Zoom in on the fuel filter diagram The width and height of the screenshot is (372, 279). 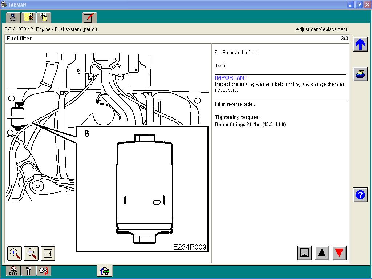[x=15, y=253]
